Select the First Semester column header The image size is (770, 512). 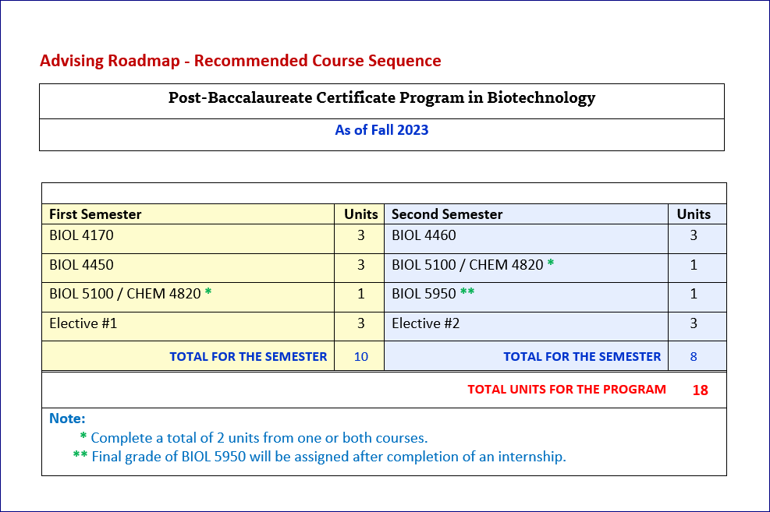point(95,214)
